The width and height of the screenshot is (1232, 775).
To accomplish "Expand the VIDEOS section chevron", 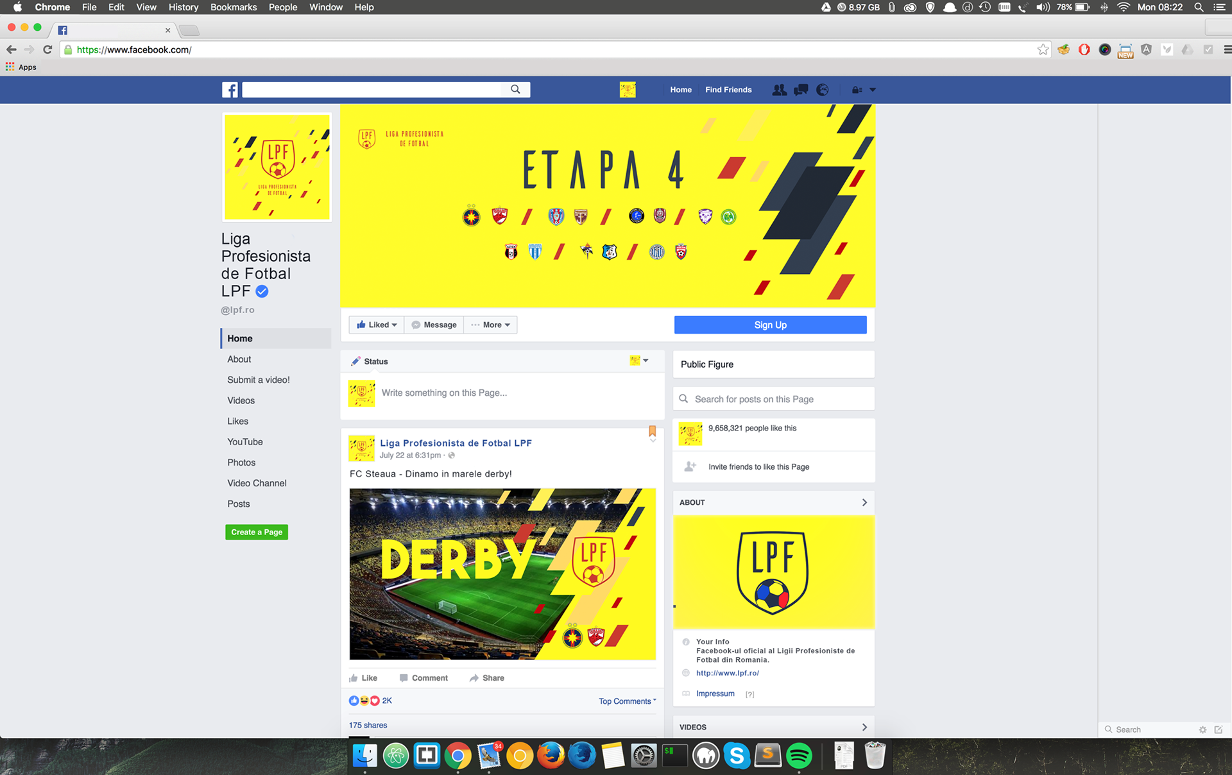I will coord(864,727).
